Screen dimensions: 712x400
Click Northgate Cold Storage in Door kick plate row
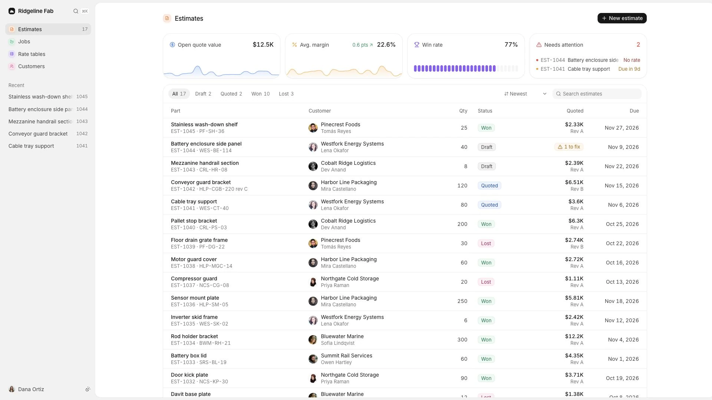350,375
